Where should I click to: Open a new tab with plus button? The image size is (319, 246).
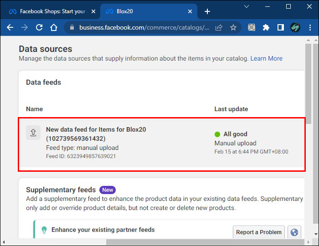pyautogui.click(x=207, y=11)
